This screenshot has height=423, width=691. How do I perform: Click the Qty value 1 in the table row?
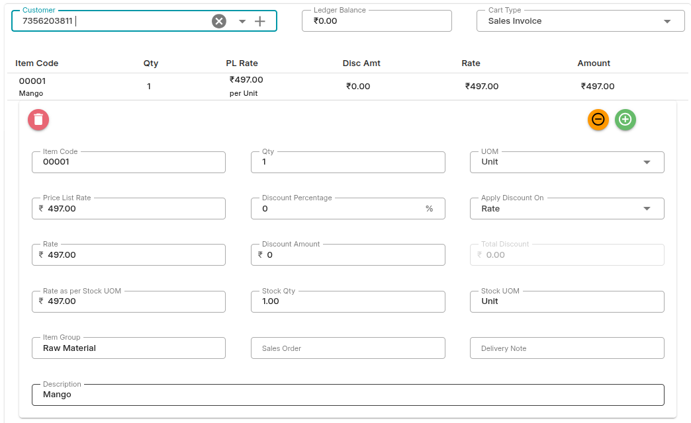149,87
